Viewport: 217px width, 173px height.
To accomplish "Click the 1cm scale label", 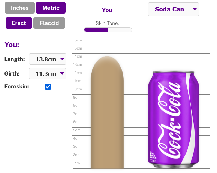I will tap(76, 163).
